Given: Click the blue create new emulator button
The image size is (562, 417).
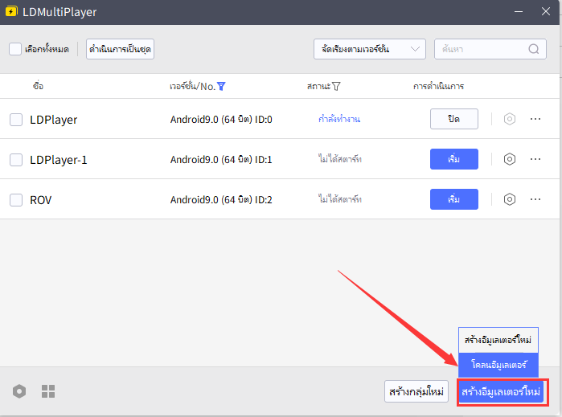Looking at the screenshot, I should tap(501, 391).
